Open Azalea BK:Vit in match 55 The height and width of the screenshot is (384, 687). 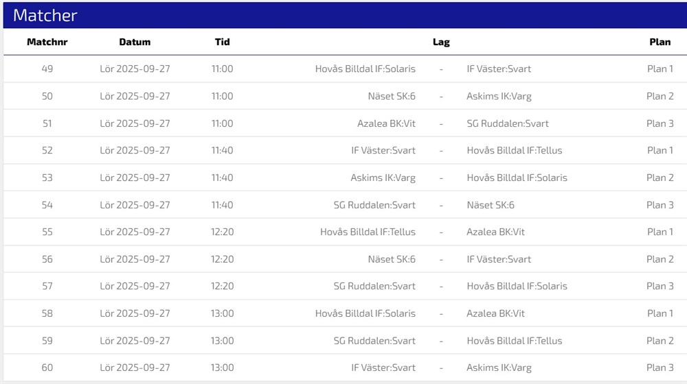pos(495,232)
